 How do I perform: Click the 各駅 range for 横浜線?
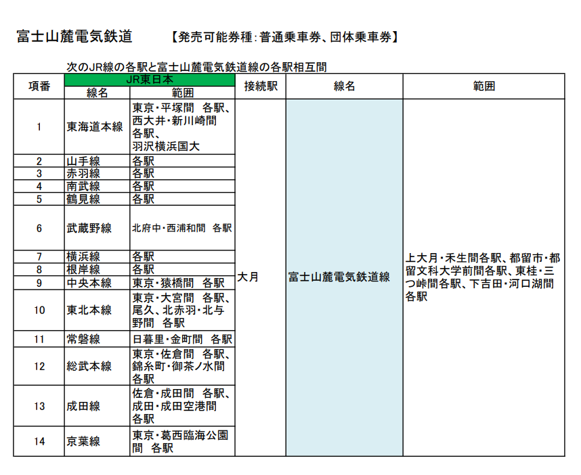tap(182, 256)
